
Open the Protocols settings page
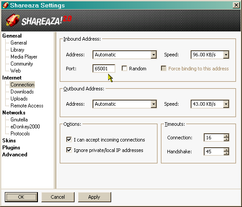pos(20,134)
